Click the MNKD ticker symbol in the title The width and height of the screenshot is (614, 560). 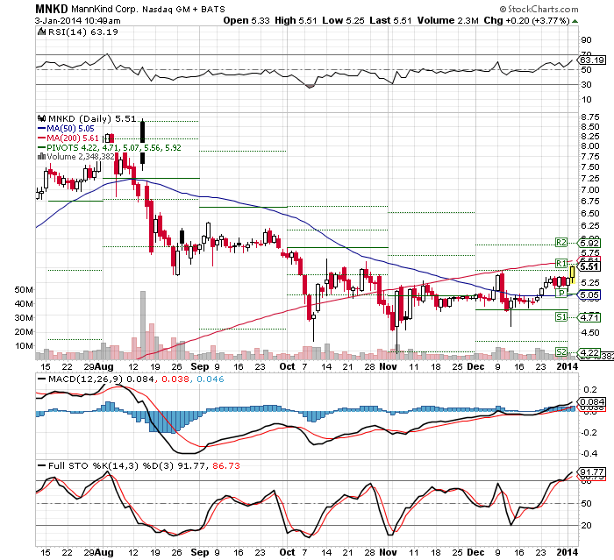click(x=51, y=9)
